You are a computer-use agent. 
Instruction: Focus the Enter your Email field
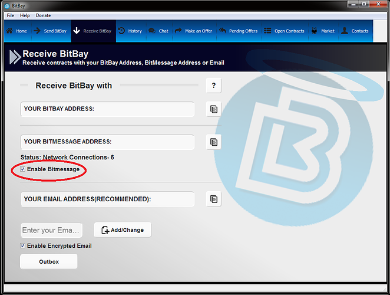coord(51,230)
